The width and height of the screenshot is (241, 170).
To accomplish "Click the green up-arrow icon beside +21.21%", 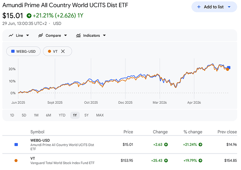I will (x=29, y=16).
